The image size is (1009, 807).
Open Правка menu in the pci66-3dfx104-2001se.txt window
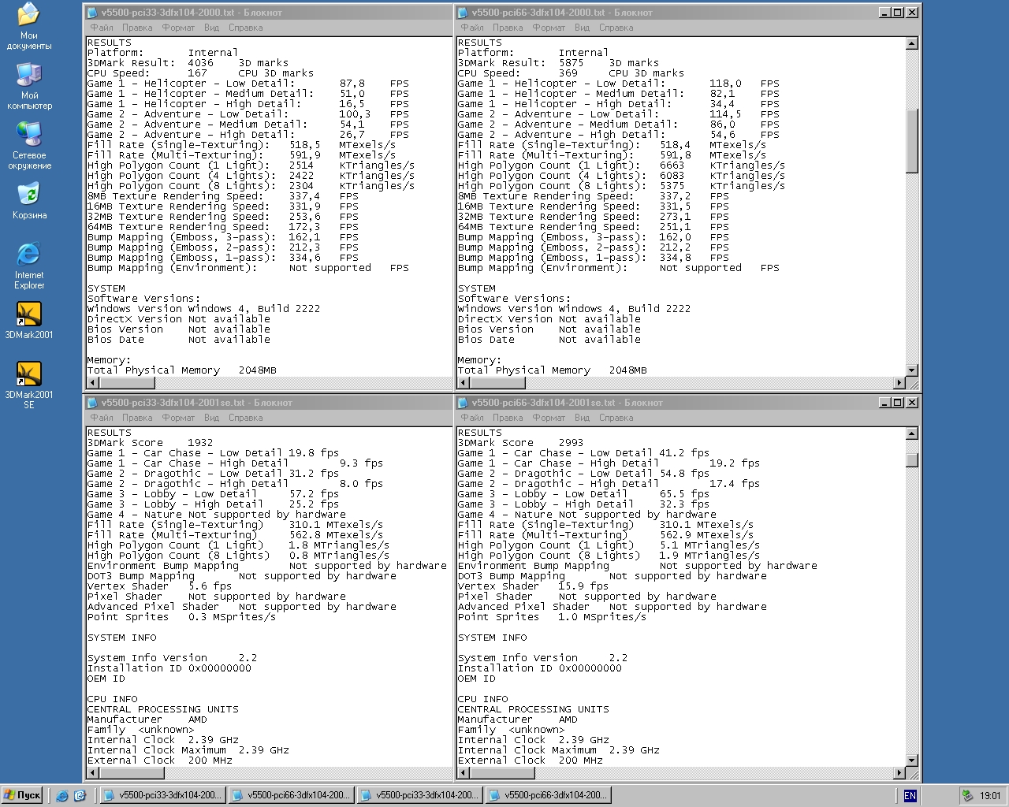point(508,418)
